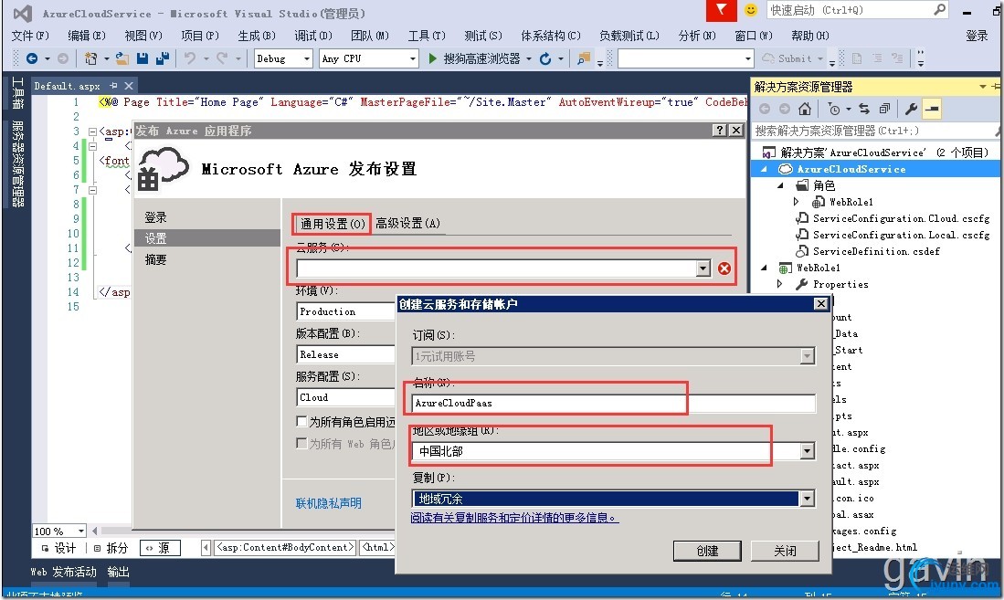Image resolution: width=1004 pixels, height=600 pixels.
Task: Toggle the disabled Web Deploy for Web roles checkbox
Action: 301,443
